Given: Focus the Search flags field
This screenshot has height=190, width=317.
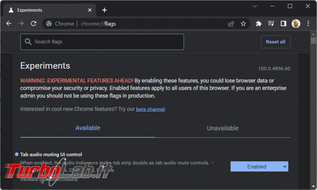Looking at the screenshot, I should (x=102, y=42).
